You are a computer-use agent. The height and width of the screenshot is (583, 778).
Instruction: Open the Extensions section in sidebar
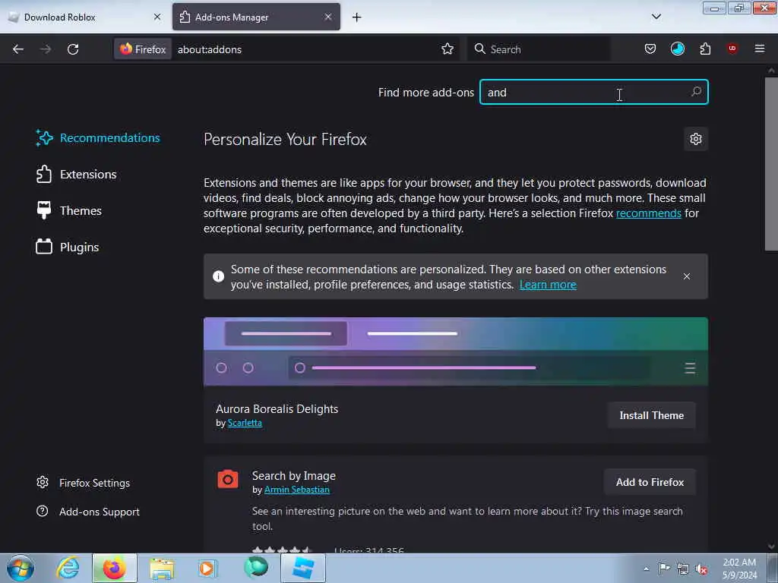click(76, 174)
